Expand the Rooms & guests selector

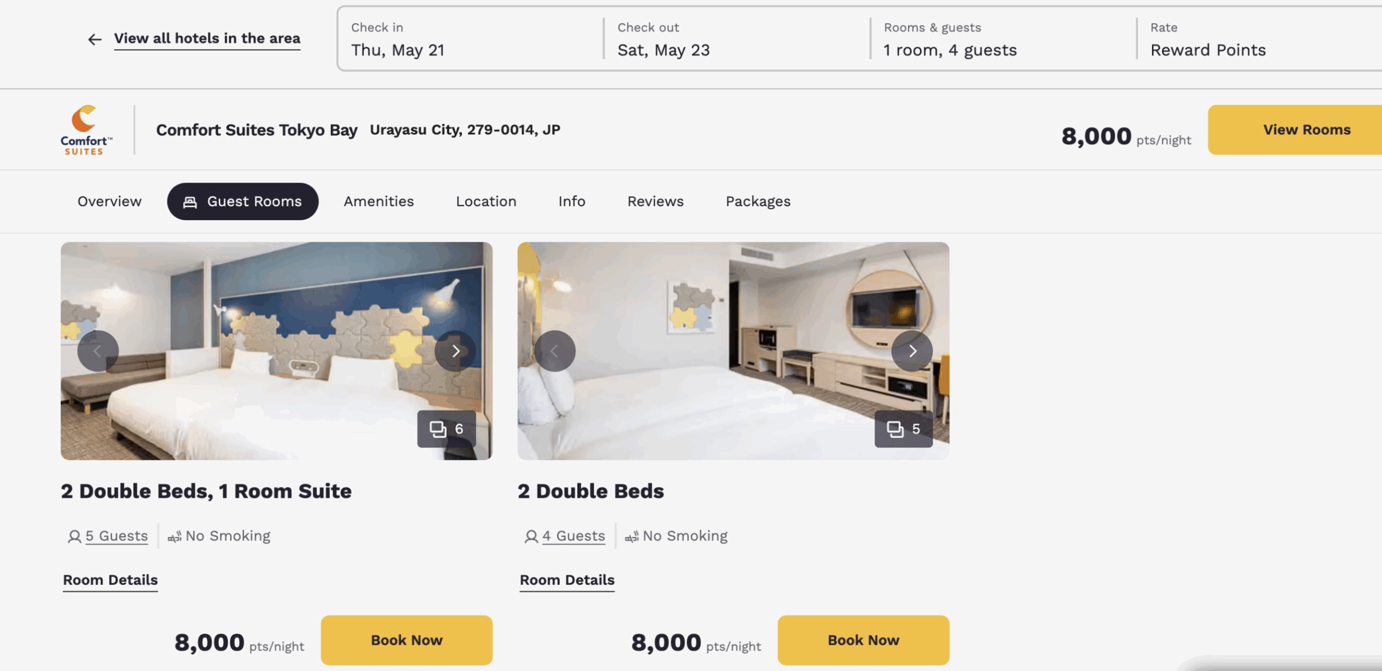click(x=1004, y=39)
